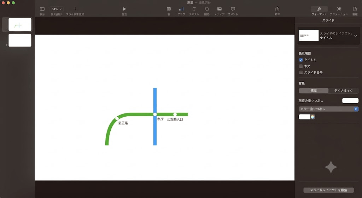Viewport: 362px width, 198px height.
Task: Enter full screen with green button
Action: tap(13, 3)
